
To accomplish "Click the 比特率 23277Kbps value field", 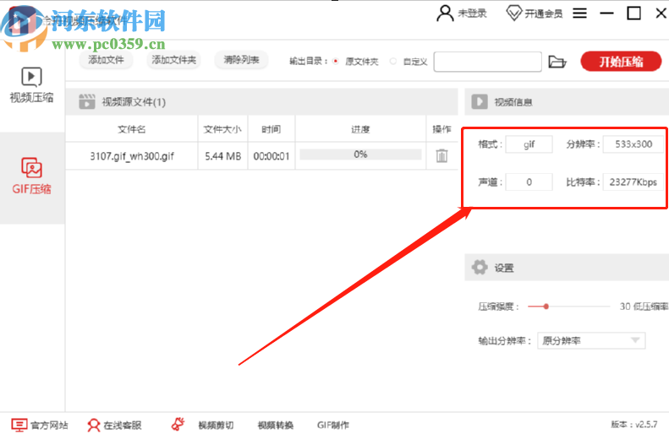I will click(633, 182).
